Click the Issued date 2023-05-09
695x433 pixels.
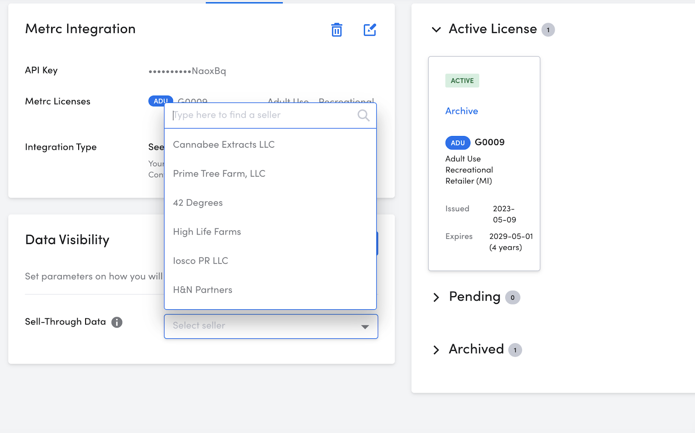504,214
